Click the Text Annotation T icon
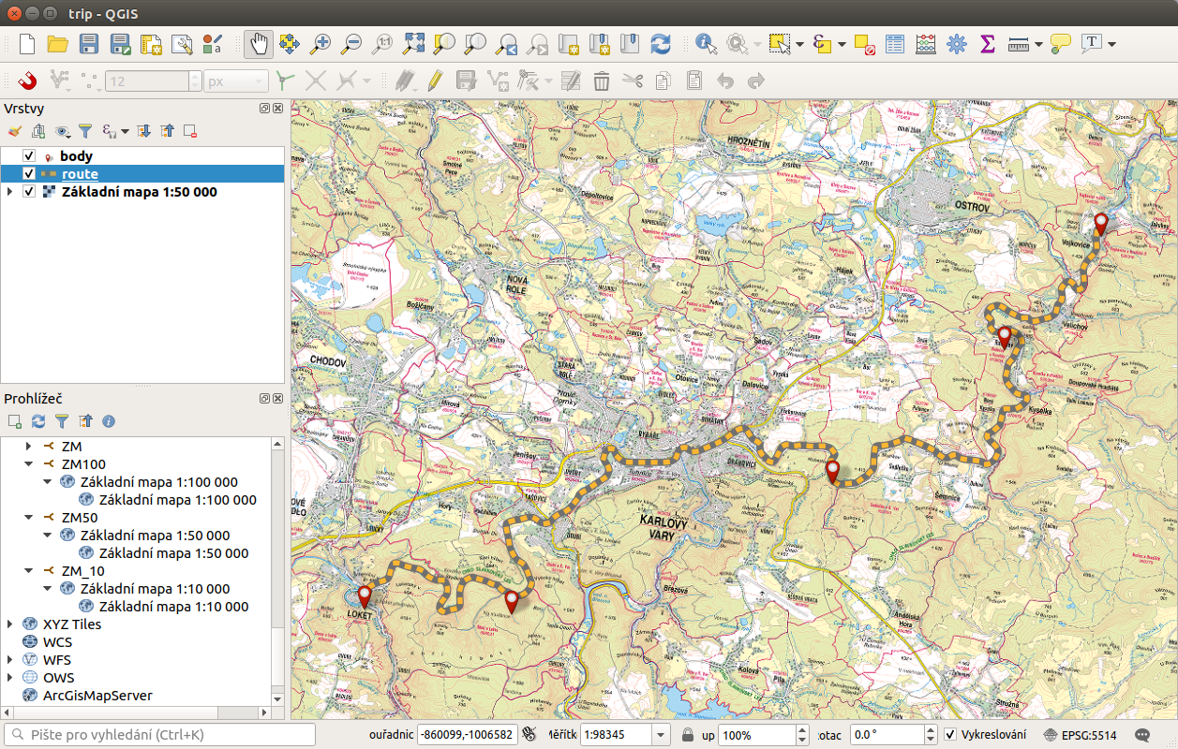 1091,43
